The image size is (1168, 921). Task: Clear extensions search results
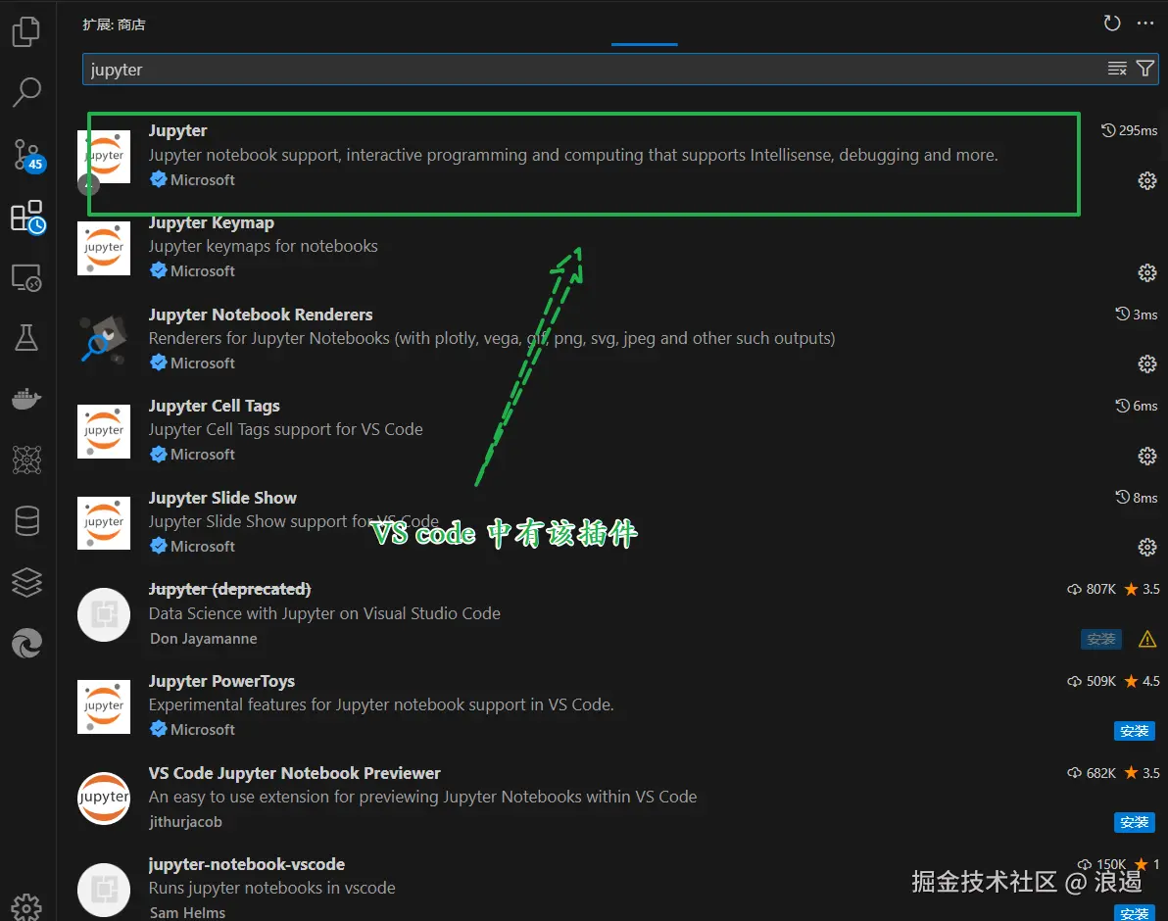(x=1117, y=69)
